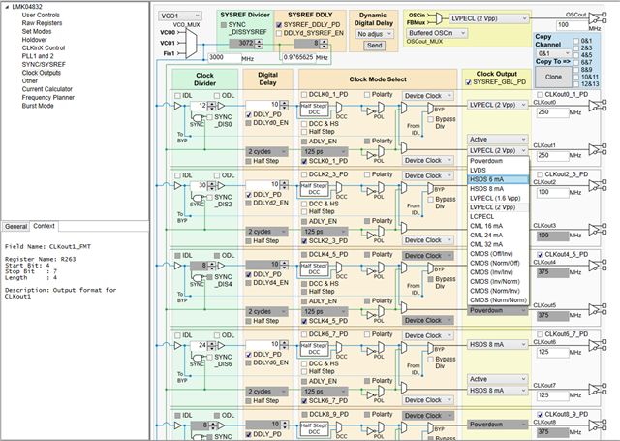Click the Half Step/DCC block for DCLK0_1

[314, 109]
